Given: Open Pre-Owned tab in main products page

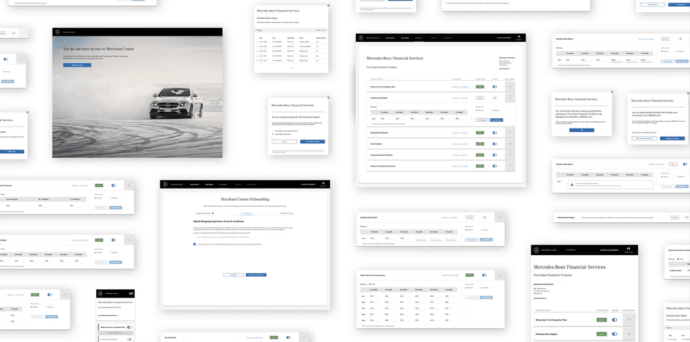Looking at the screenshot, I should tap(404, 38).
